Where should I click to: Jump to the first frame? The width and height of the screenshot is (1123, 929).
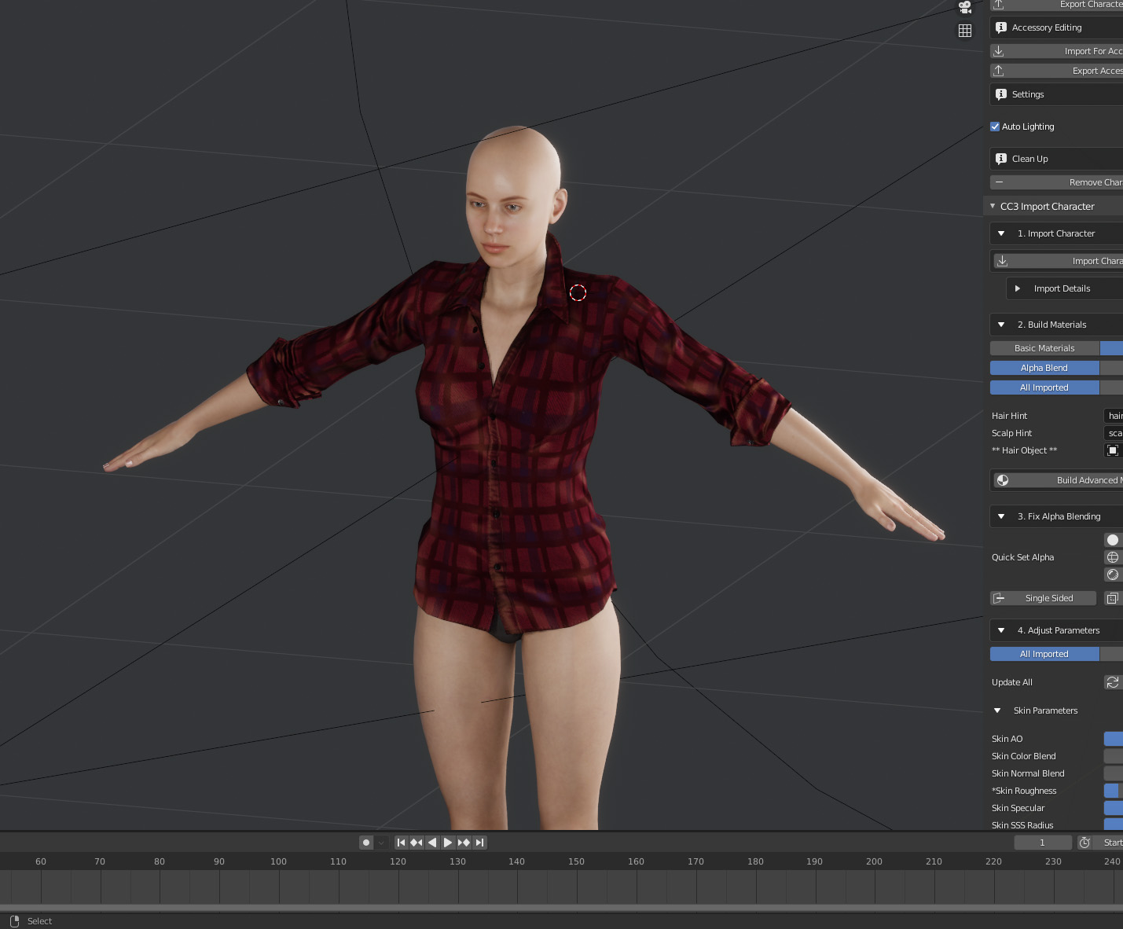[x=402, y=843]
